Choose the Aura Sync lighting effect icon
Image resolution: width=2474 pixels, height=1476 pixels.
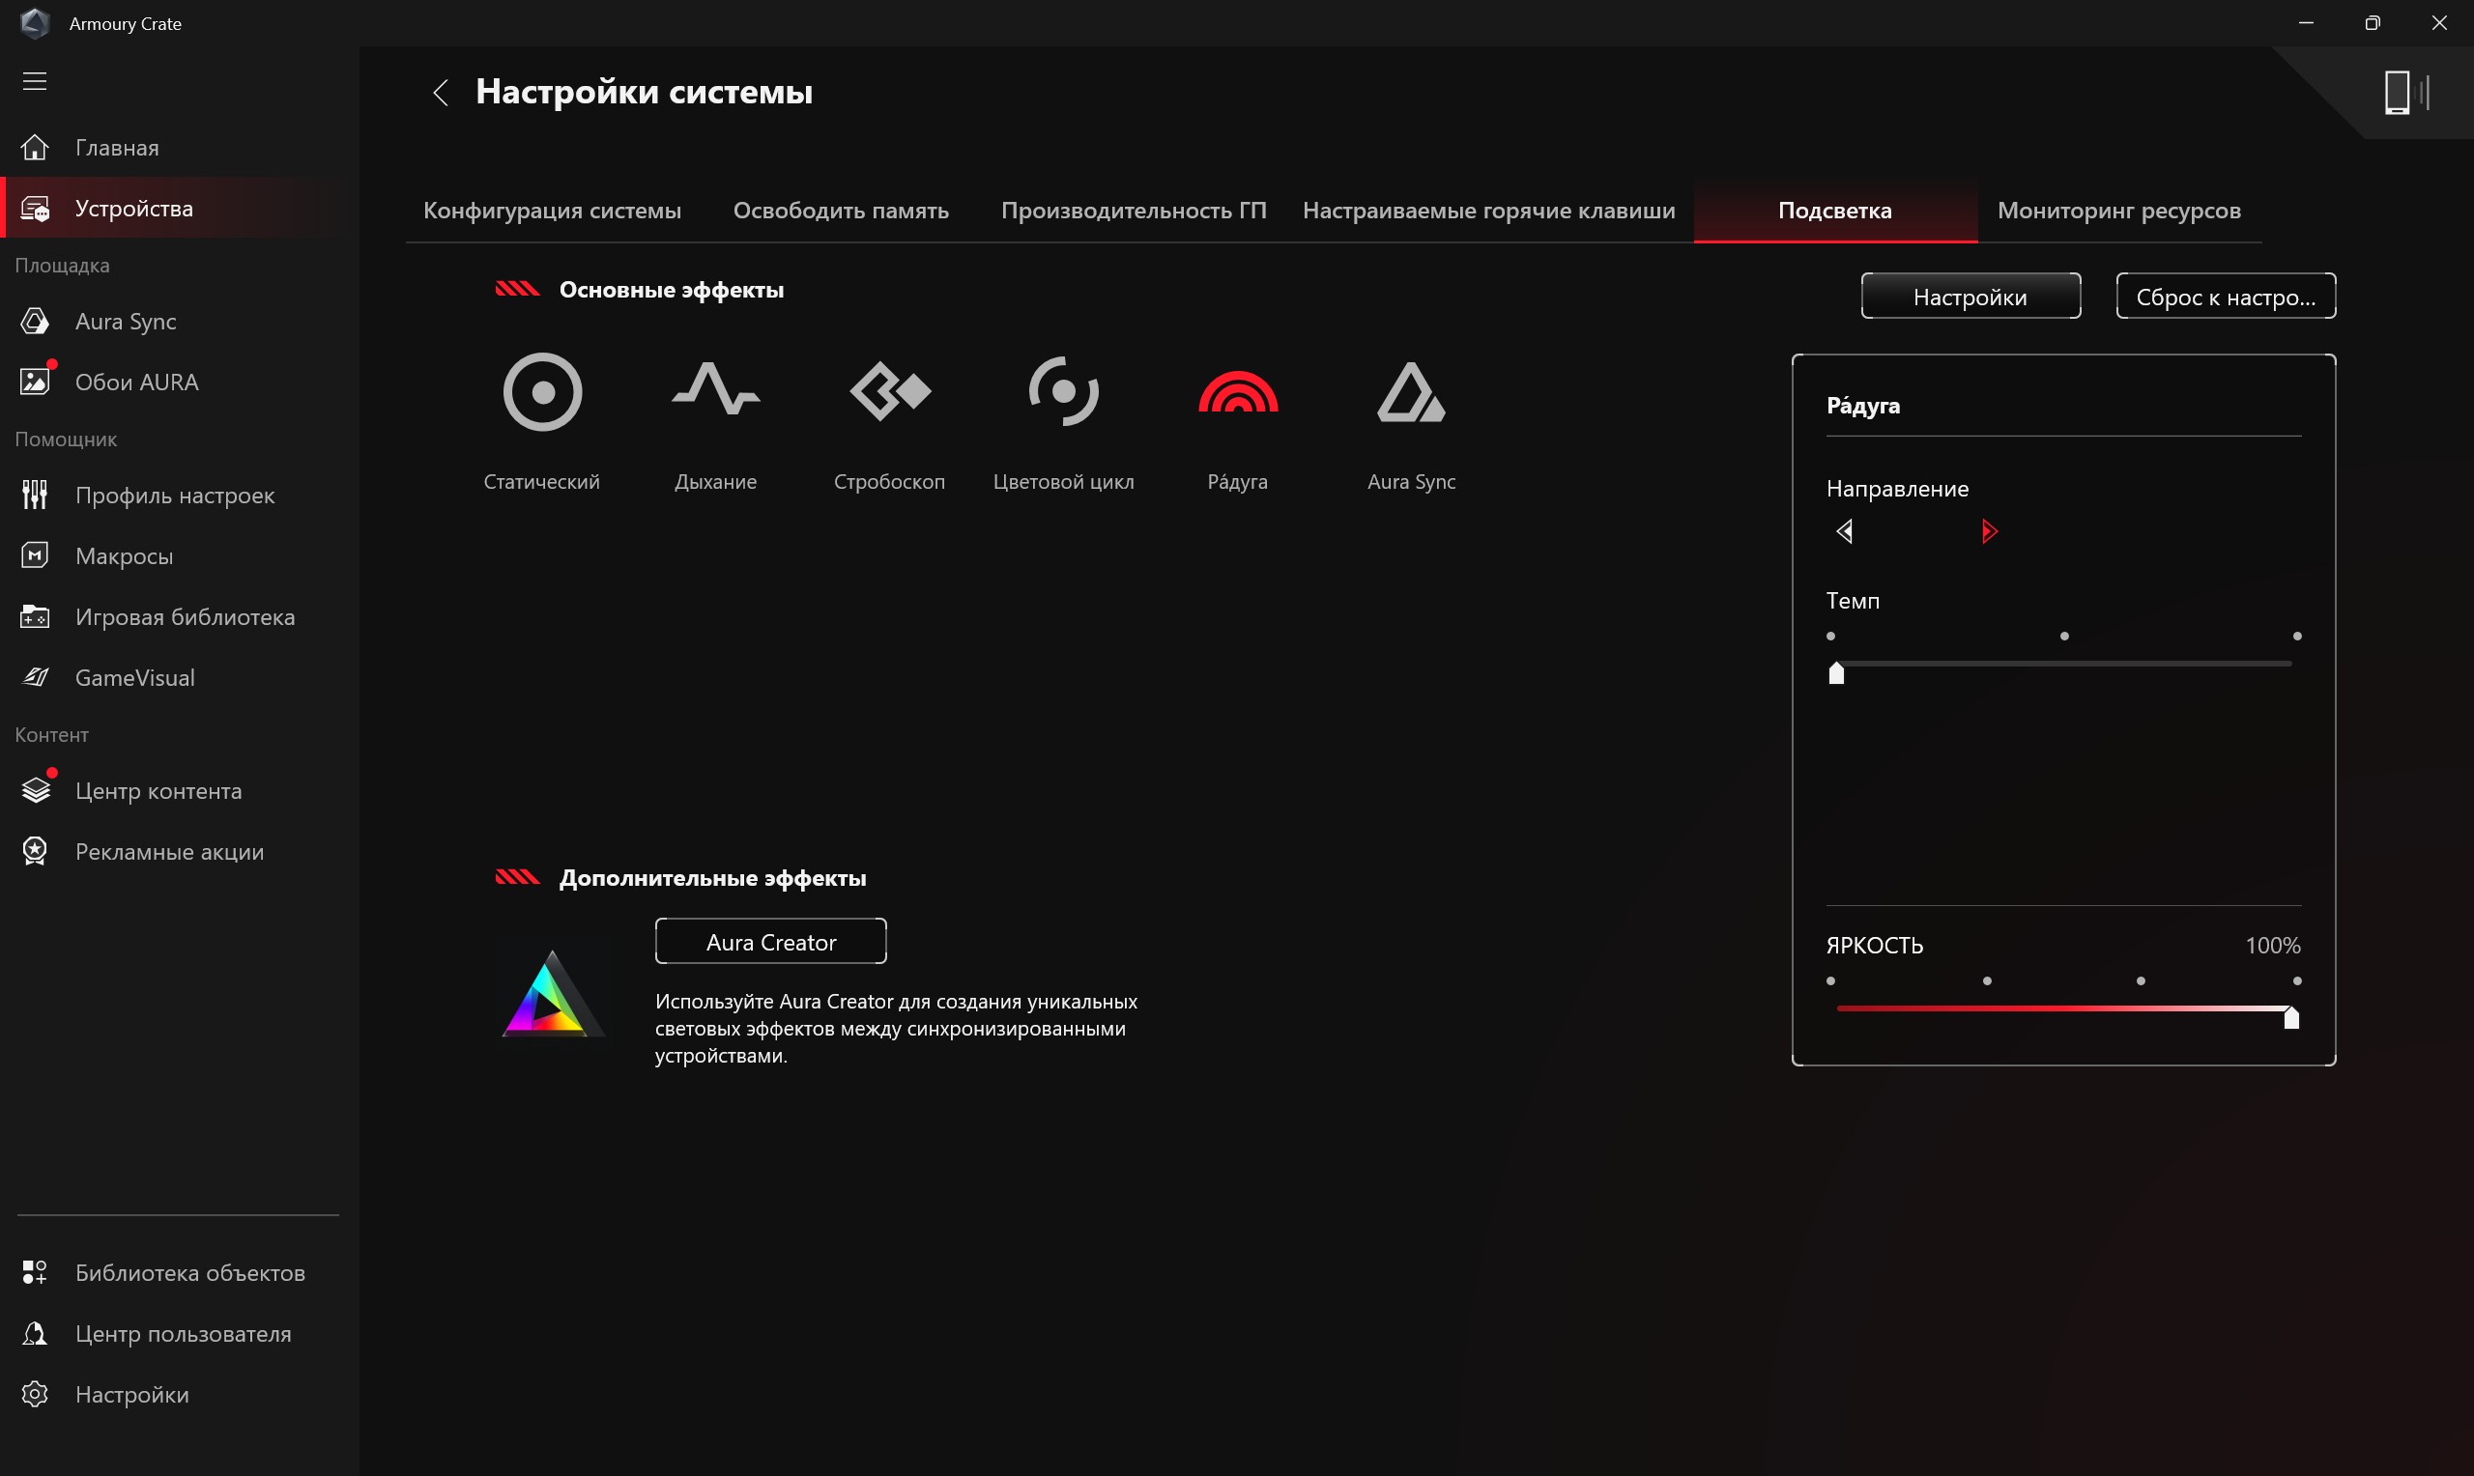tap(1411, 392)
